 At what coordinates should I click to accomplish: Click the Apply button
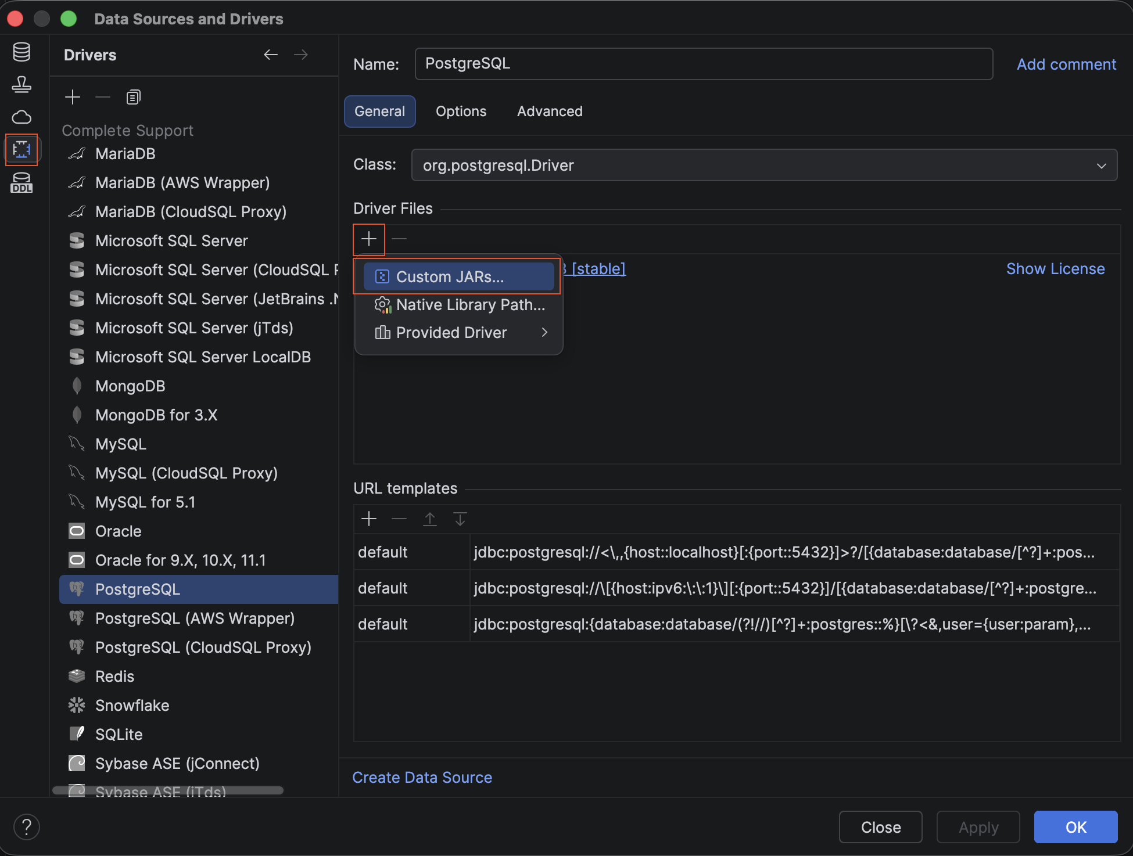coord(978,827)
